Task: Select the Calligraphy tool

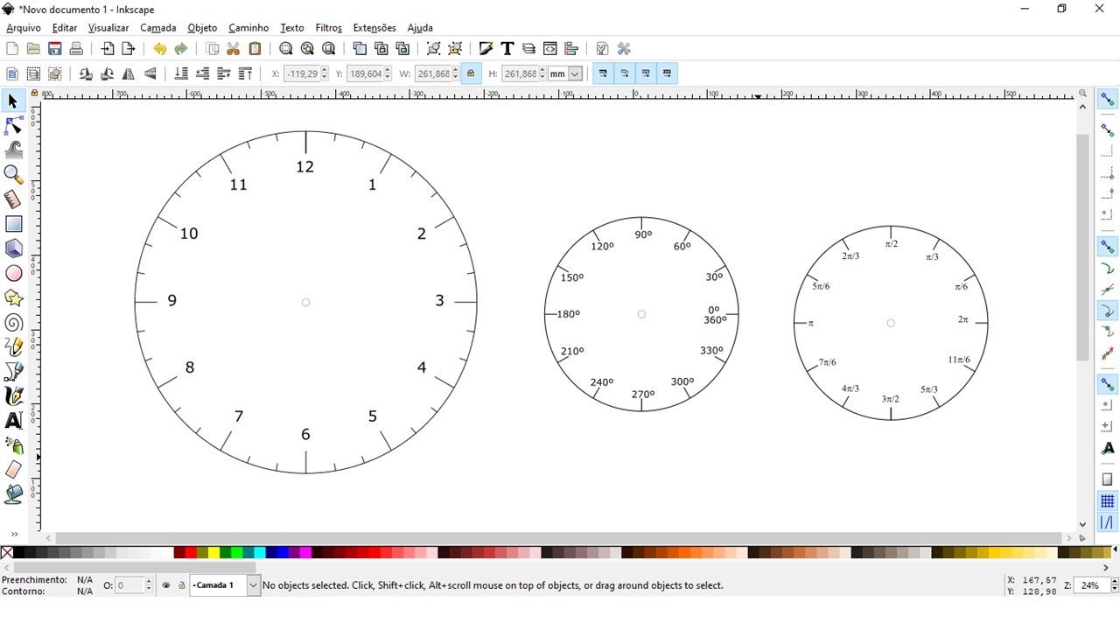Action: click(13, 396)
